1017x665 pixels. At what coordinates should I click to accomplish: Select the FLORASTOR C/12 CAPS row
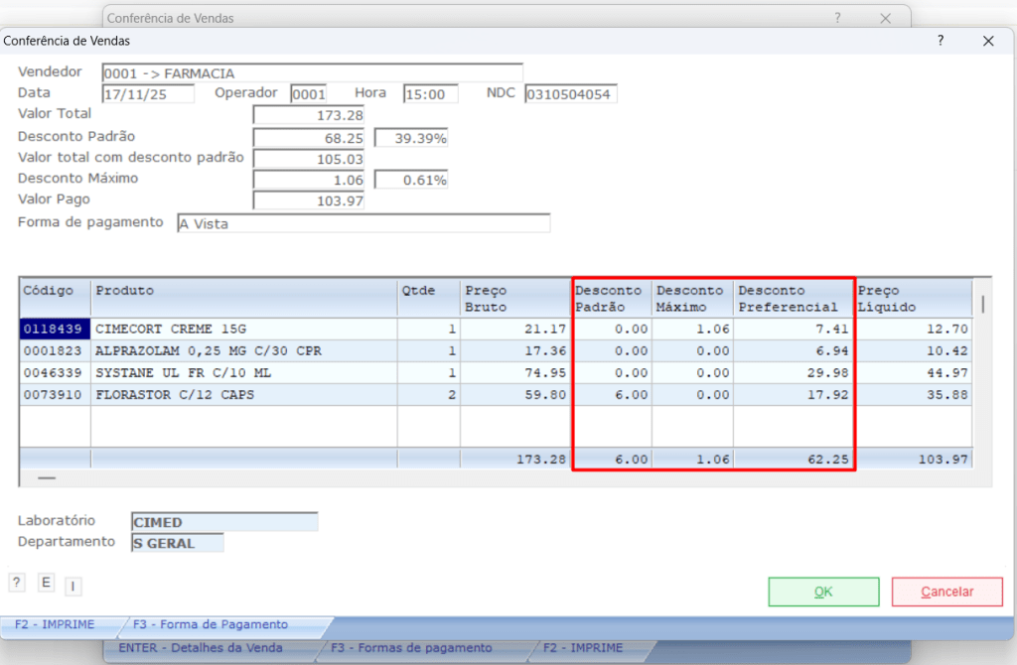[x=243, y=397]
